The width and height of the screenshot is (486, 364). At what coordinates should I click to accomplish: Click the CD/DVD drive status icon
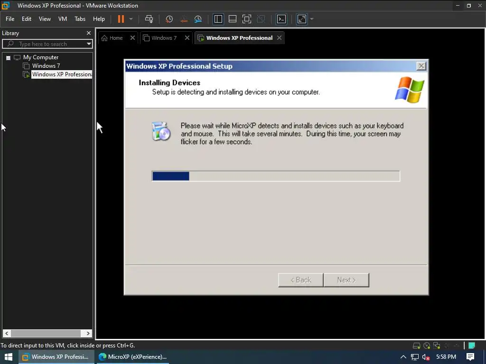[427, 346]
